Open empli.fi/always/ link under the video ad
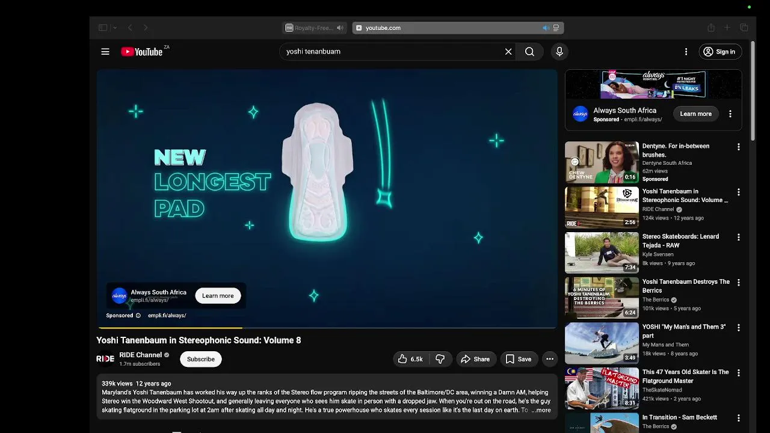This screenshot has height=433, width=770. 167,315
